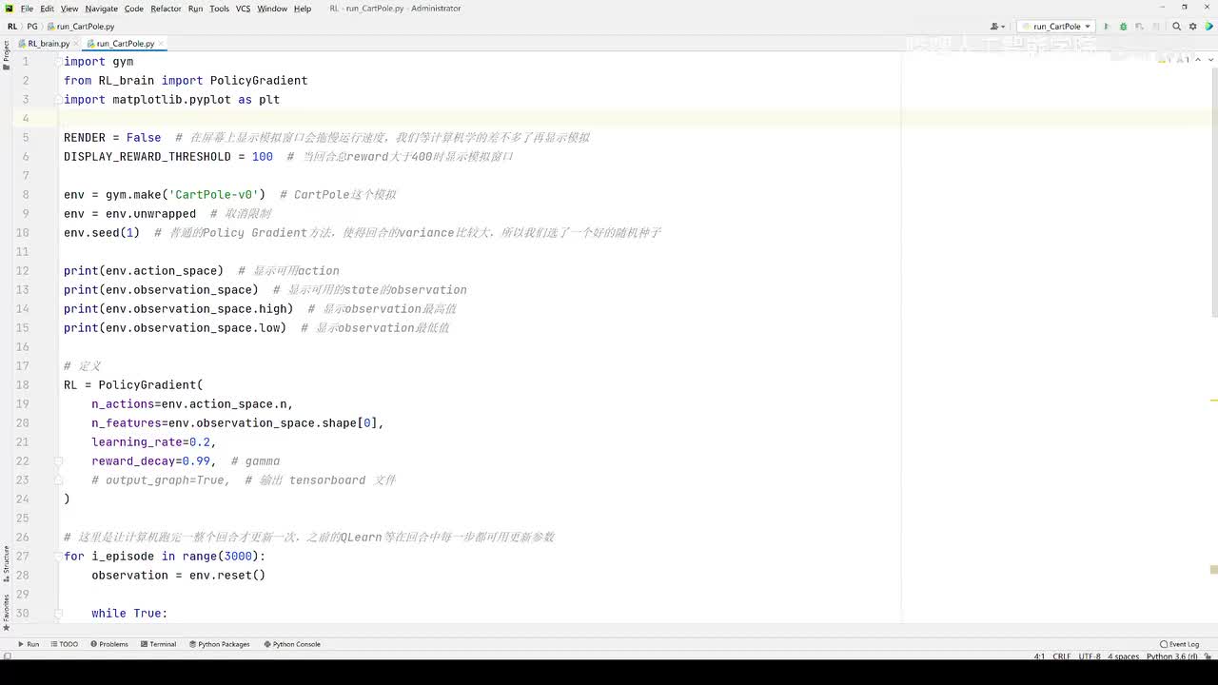
Task: Click the RENDER = False assignment
Action: click(112, 138)
